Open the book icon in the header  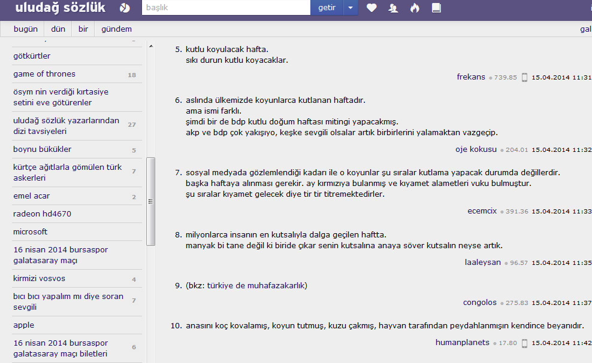436,8
